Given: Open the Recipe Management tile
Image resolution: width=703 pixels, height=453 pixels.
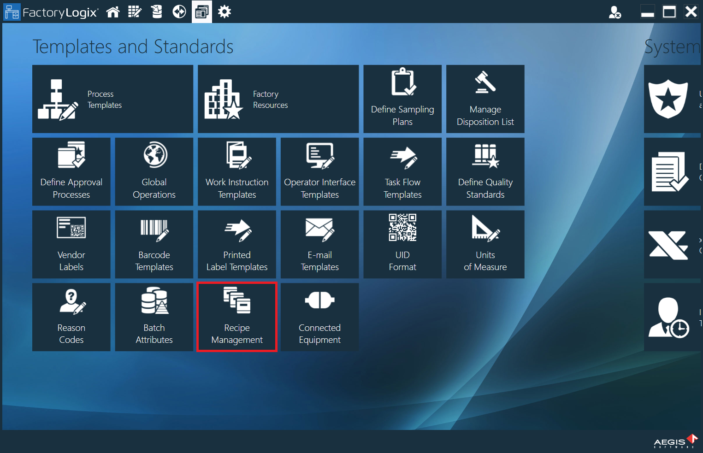Looking at the screenshot, I should 237,317.
